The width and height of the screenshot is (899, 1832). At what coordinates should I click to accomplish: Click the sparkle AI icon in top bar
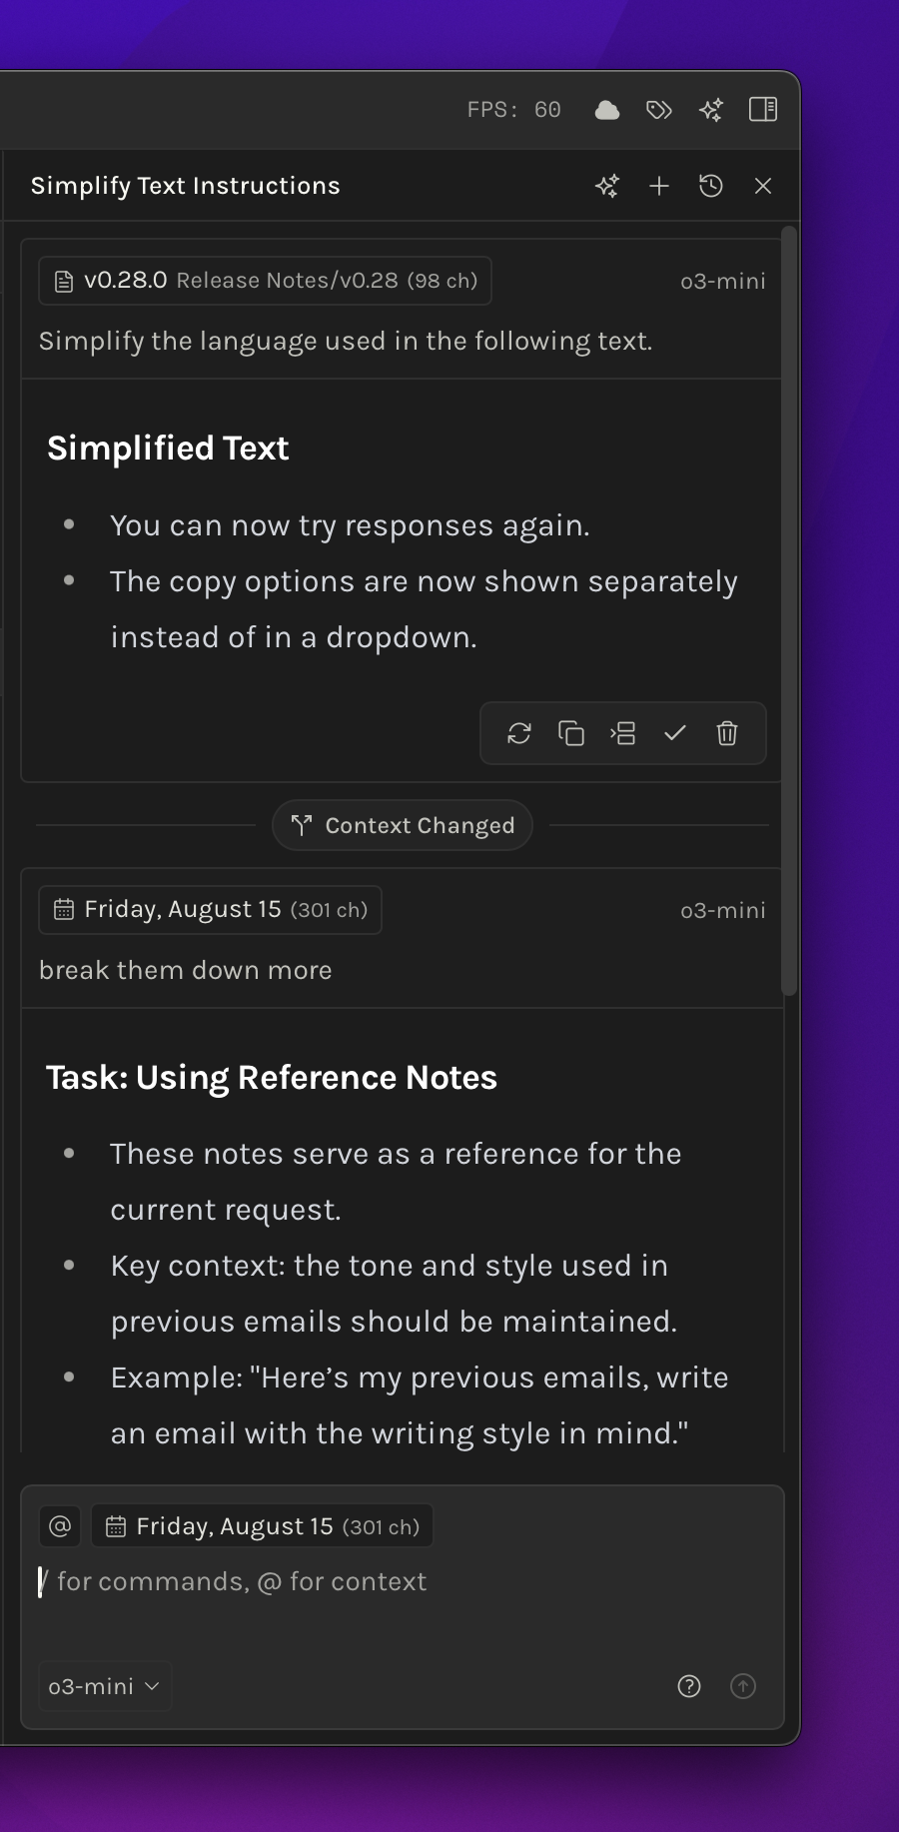[711, 110]
